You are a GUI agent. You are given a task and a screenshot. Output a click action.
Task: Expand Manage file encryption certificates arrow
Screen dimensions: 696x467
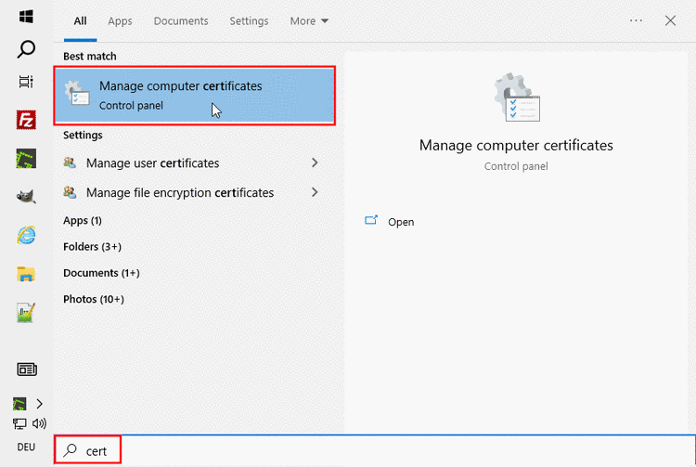tap(315, 192)
